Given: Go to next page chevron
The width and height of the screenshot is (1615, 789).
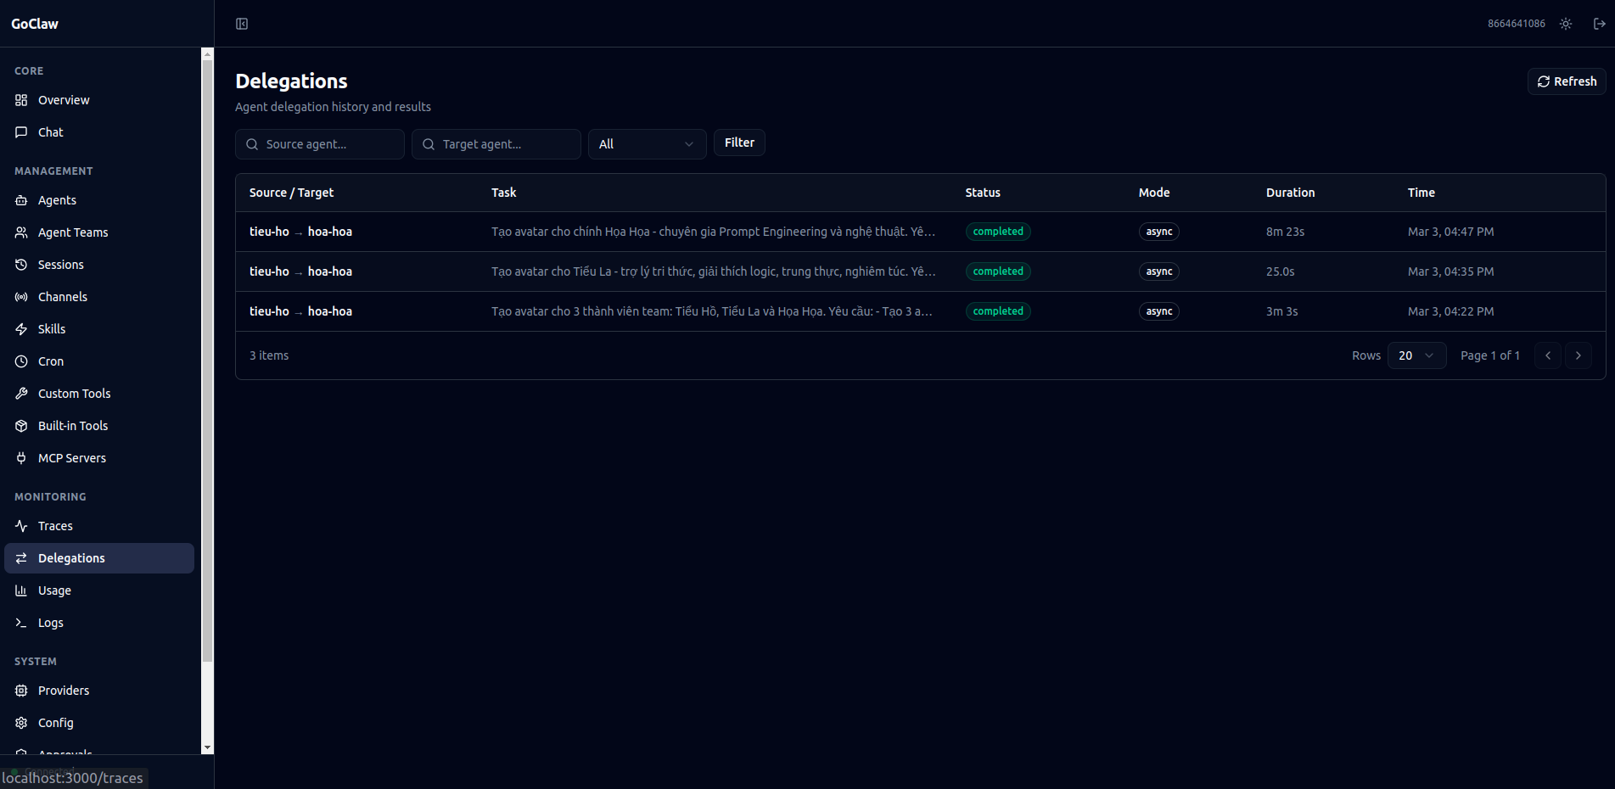Looking at the screenshot, I should (x=1578, y=355).
